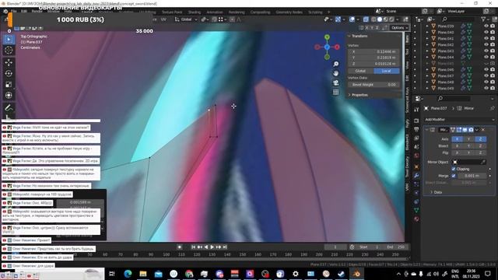Screen dimensions: 498x280
Task: Hide Plane.039 with its eye icon
Action: (x=486, y=26)
